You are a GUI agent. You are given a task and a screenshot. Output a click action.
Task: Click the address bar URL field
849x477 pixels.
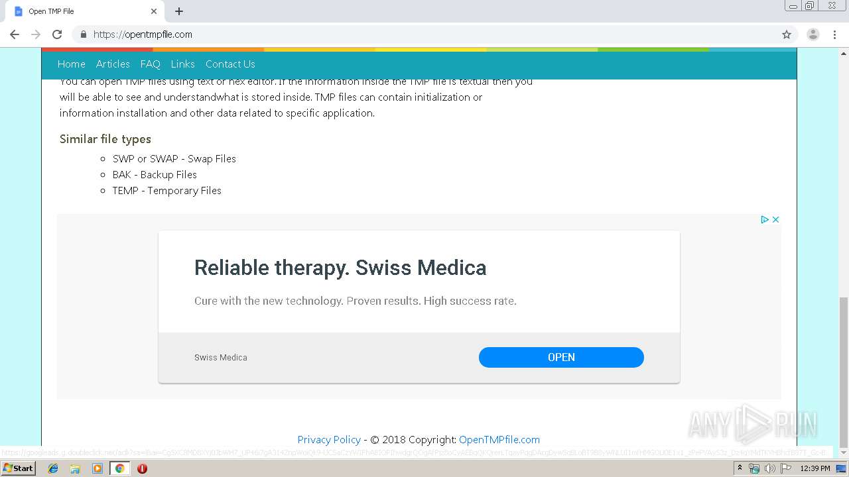tap(398, 34)
